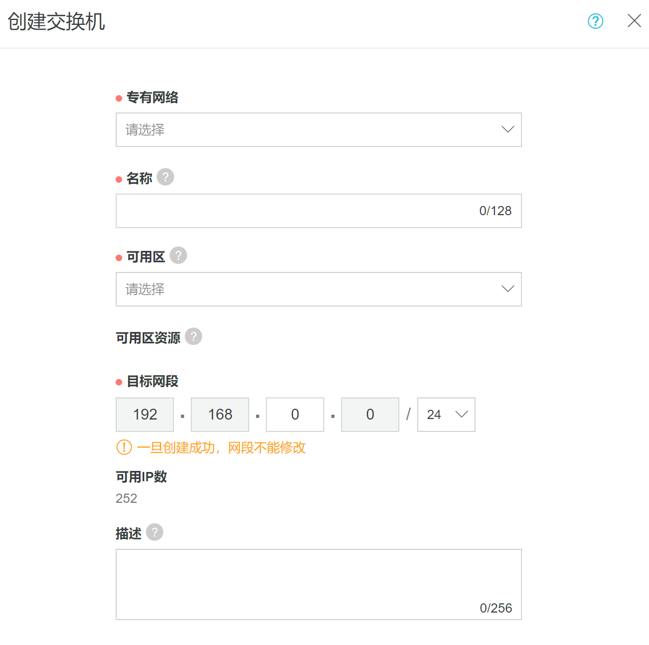Open the 专有网络 dropdown
Screen dimensions: 649x645
tap(318, 130)
